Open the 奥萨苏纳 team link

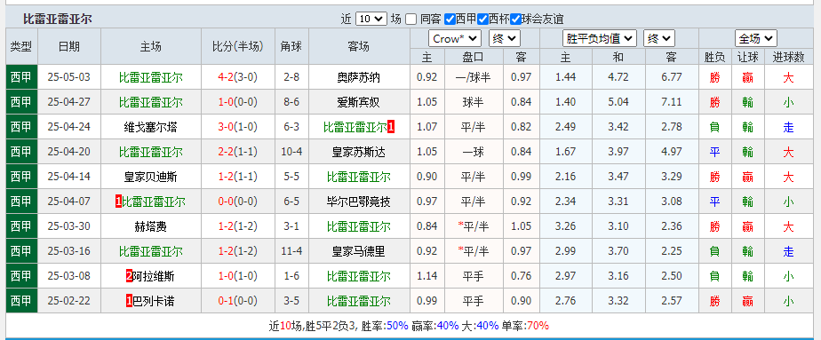click(x=359, y=78)
